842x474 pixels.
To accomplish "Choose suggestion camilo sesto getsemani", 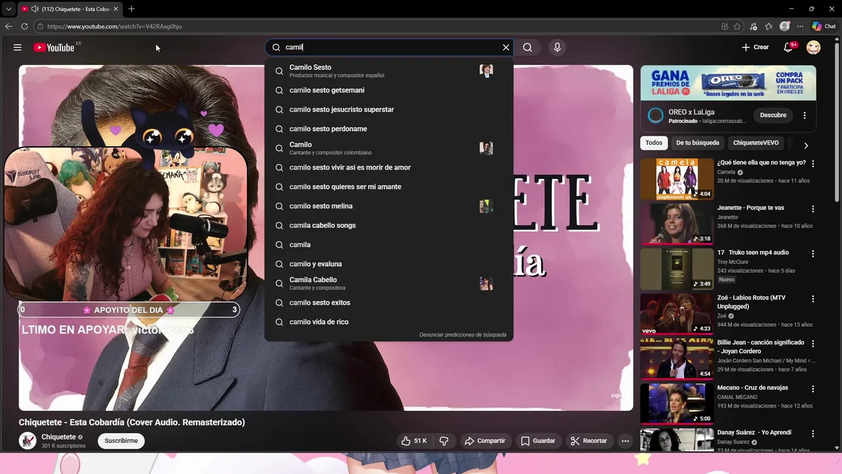I will click(389, 90).
